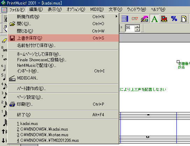Expand 新規作成(N) submenu
190x146 pixels.
63,17
